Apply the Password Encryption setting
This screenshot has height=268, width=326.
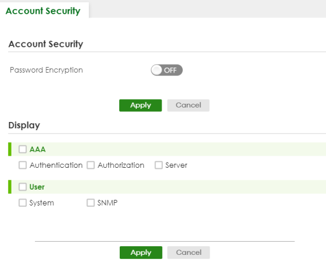140,105
